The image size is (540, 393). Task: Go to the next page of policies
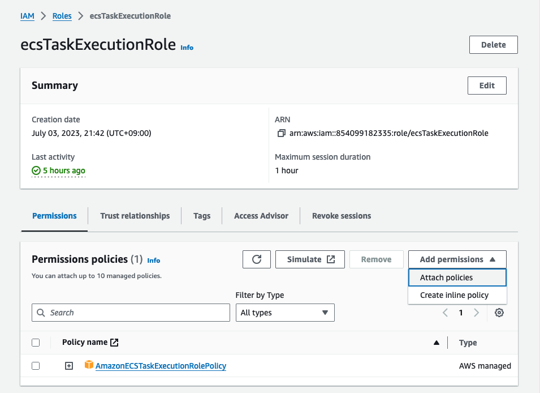477,313
